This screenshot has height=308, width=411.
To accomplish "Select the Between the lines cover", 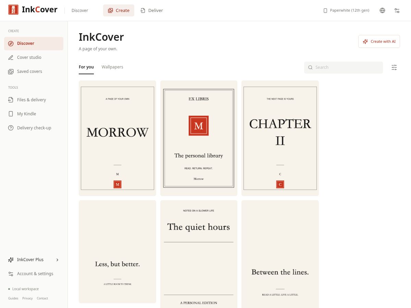I will (280, 254).
